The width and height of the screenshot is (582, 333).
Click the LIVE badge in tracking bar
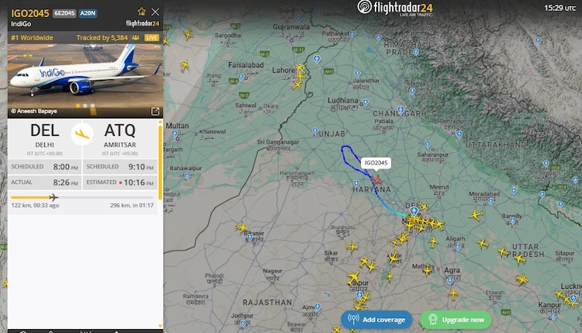[151, 38]
